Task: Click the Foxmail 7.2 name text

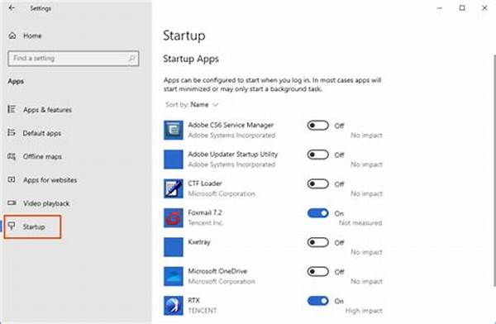Action: click(205, 212)
